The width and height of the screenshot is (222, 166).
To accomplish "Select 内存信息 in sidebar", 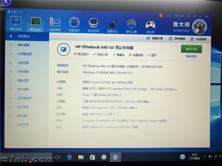I will point(23,72).
